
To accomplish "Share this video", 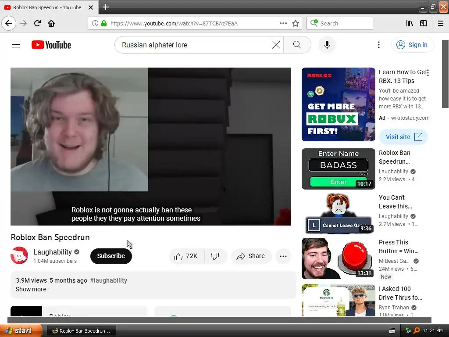I will pos(250,256).
